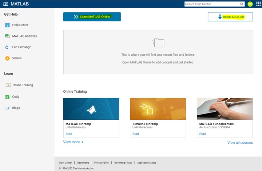The height and width of the screenshot is (171, 262).
Task: Open the Privacy Policy footer link
Action: 102,163
